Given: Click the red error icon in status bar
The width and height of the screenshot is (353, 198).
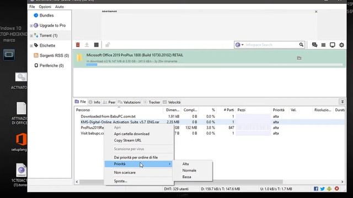Looking at the screenshot, I should click(x=337, y=189).
